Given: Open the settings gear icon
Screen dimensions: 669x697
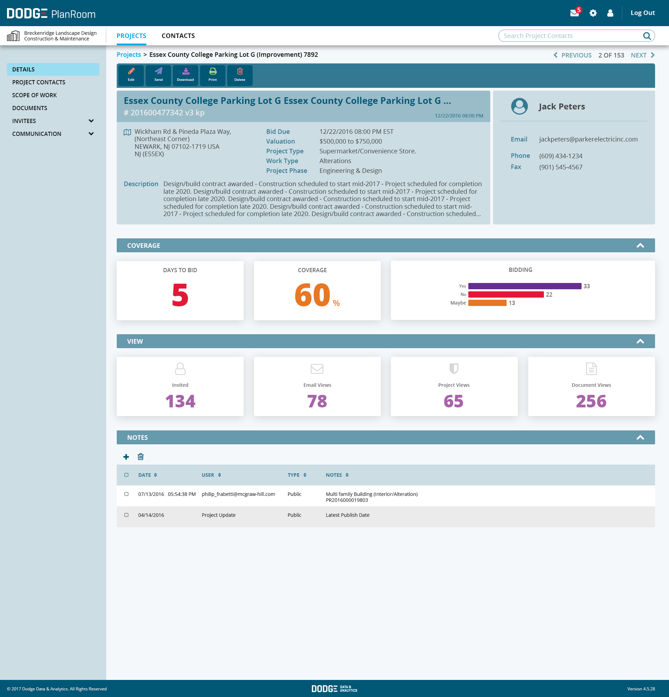Looking at the screenshot, I should [593, 13].
